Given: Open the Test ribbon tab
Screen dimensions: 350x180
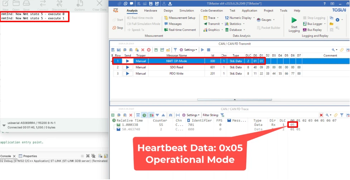Looking at the screenshot, I should pyautogui.click(x=232, y=10).
